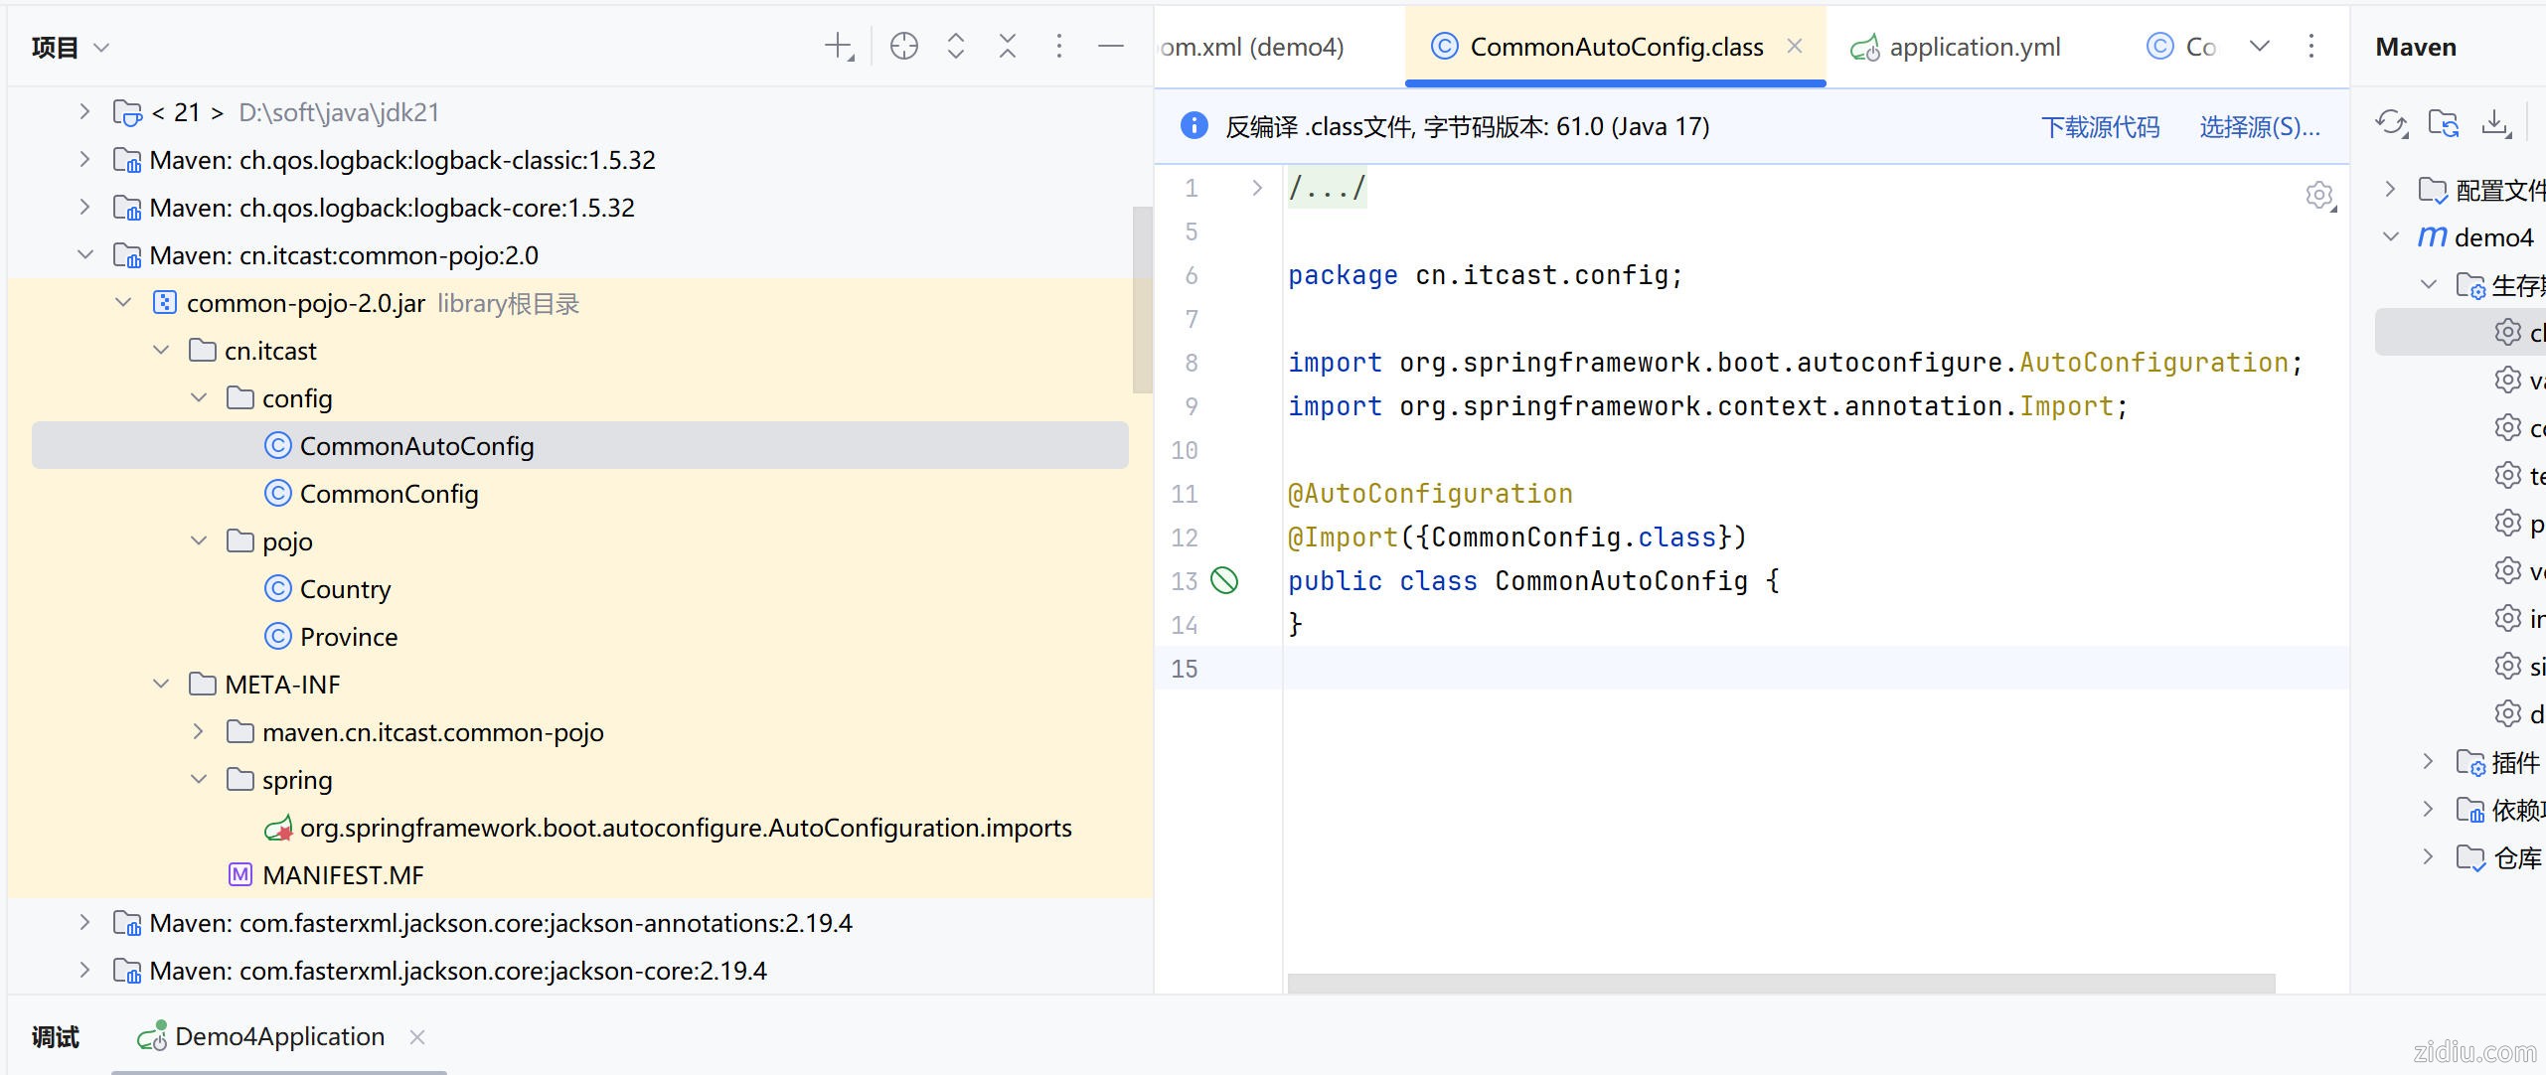Select the Demo4Application debug tab

click(278, 1037)
